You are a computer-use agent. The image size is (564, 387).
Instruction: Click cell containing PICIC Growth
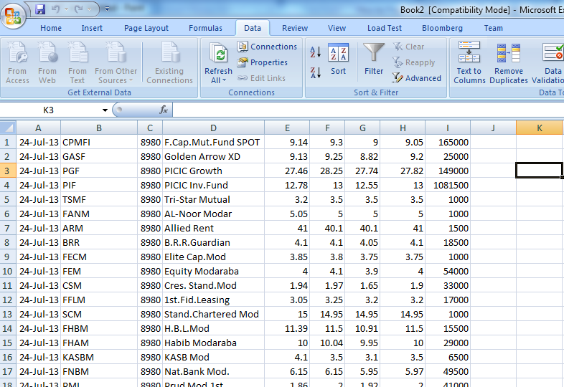(x=214, y=171)
